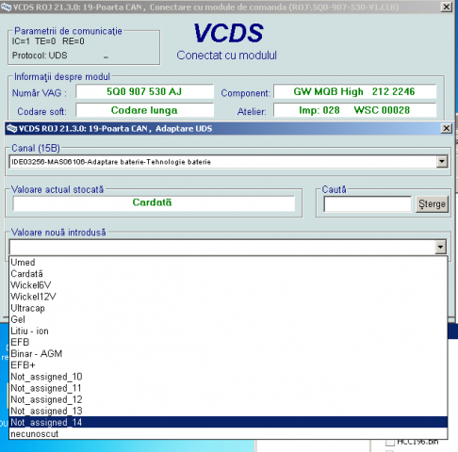
Task: Select 'Not_assigned_11' entry
Action: [x=228, y=388]
